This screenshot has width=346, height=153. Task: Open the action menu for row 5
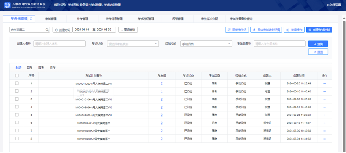pos(324,115)
